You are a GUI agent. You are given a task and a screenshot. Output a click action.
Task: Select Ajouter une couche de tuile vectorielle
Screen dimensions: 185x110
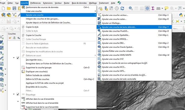(134, 79)
